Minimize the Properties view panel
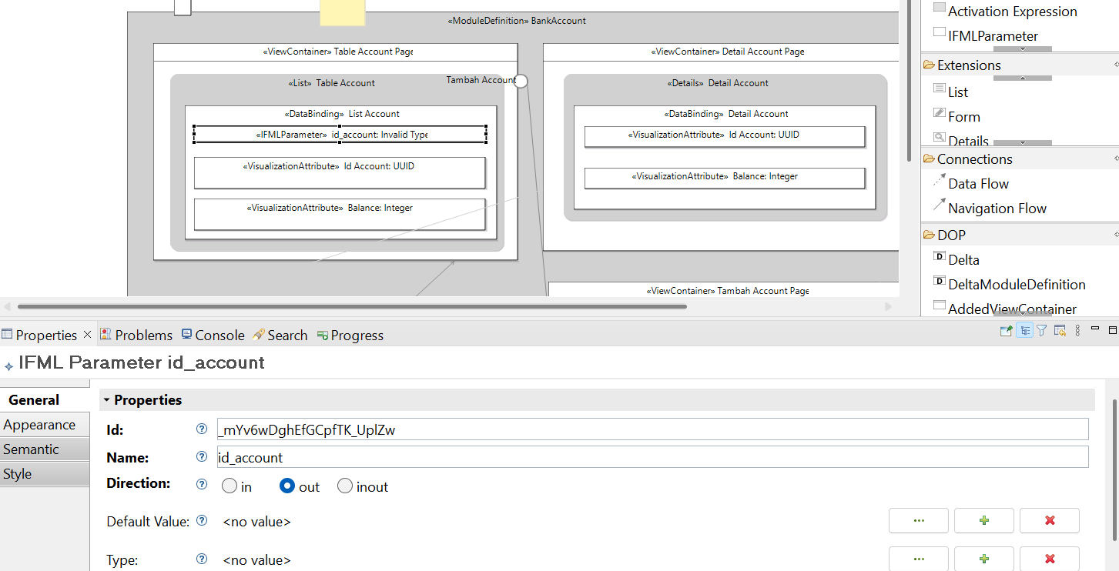This screenshot has width=1119, height=571. pyautogui.click(x=1094, y=330)
